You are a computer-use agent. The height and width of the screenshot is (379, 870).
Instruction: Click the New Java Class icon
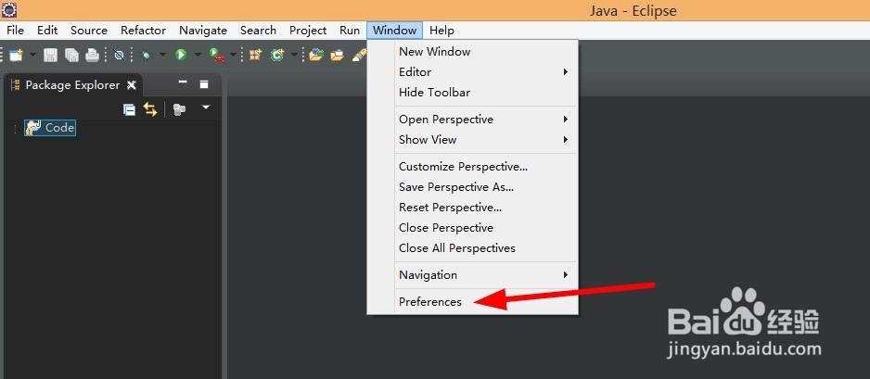pyautogui.click(x=277, y=55)
